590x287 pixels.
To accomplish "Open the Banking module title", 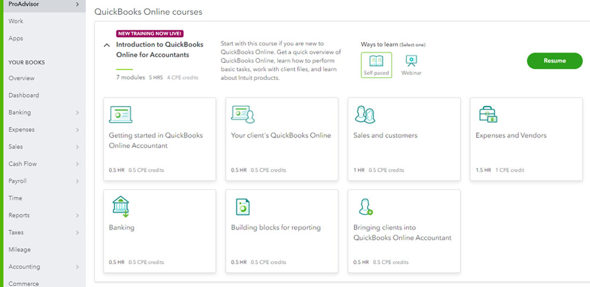I will pyautogui.click(x=122, y=227).
